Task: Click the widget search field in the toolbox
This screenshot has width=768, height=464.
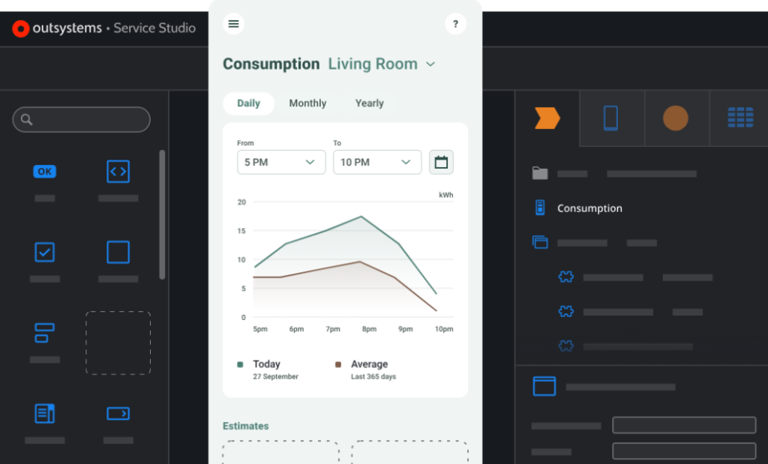Action: coord(81,119)
